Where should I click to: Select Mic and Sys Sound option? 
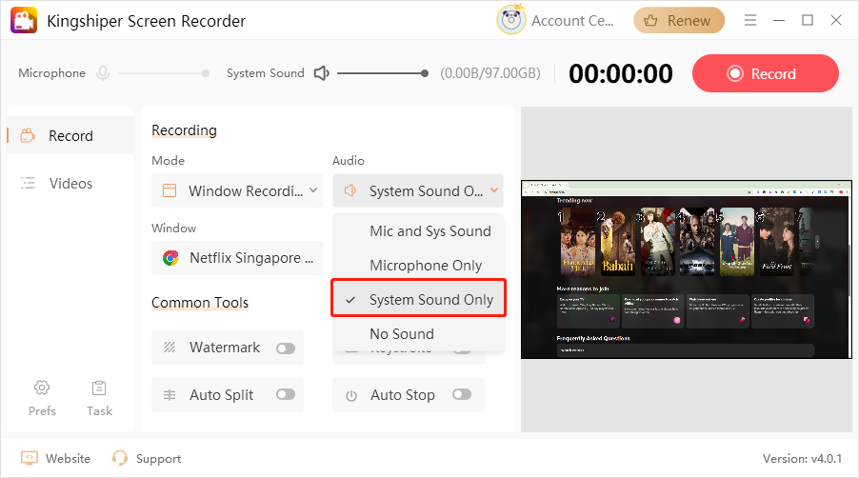coord(429,231)
